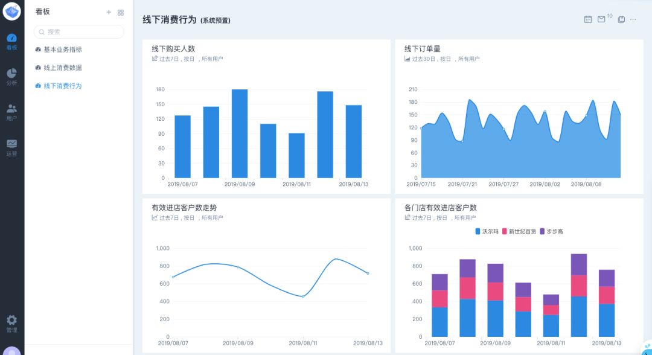
Task: Switch to the 运营 operations section
Action: (x=11, y=147)
